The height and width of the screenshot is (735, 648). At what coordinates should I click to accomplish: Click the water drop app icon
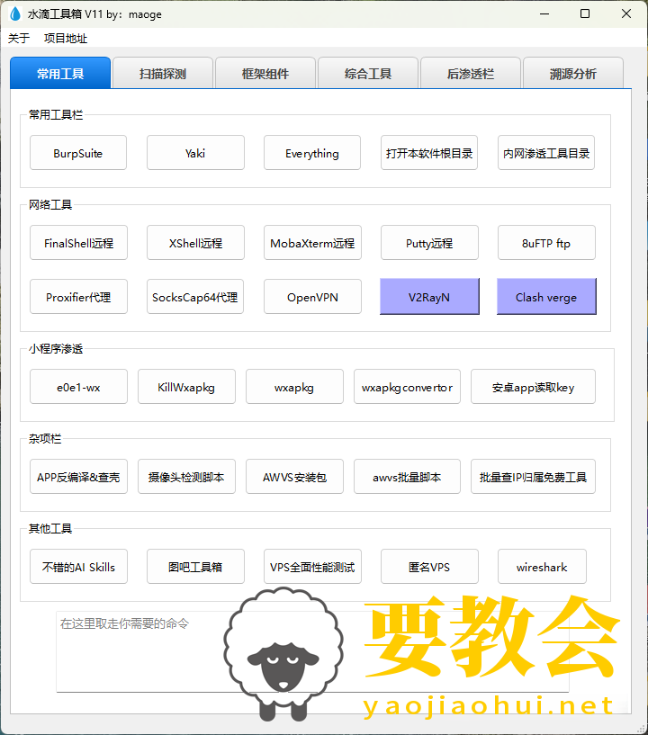click(15, 14)
